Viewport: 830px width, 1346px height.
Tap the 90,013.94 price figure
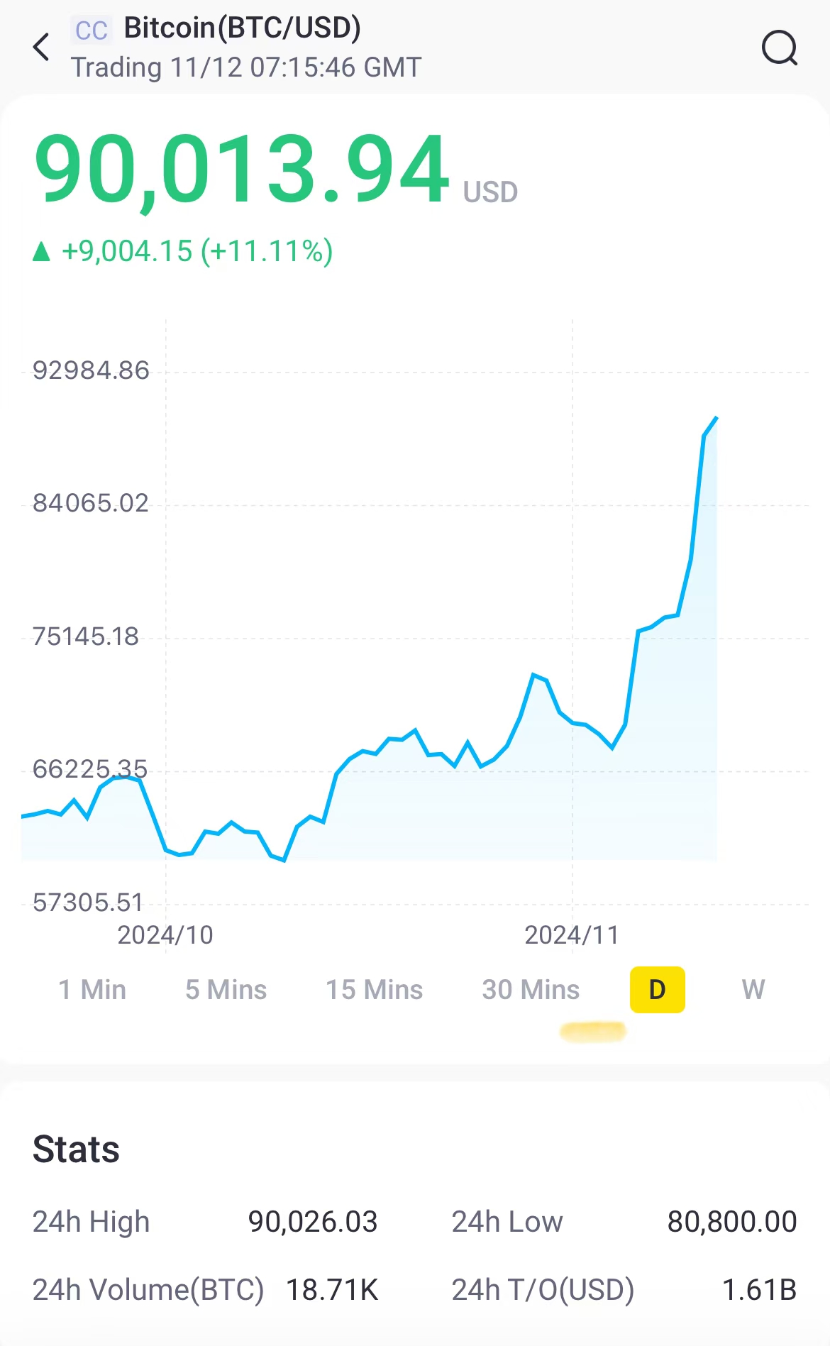pyautogui.click(x=242, y=170)
